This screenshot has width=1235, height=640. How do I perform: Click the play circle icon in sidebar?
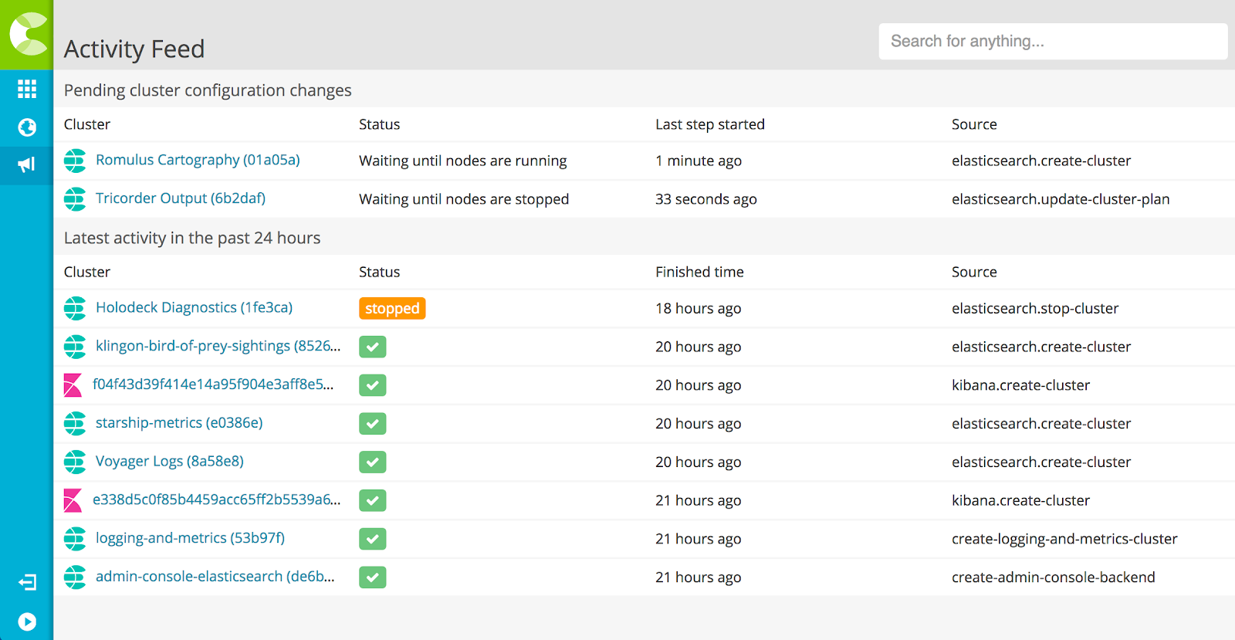27,621
